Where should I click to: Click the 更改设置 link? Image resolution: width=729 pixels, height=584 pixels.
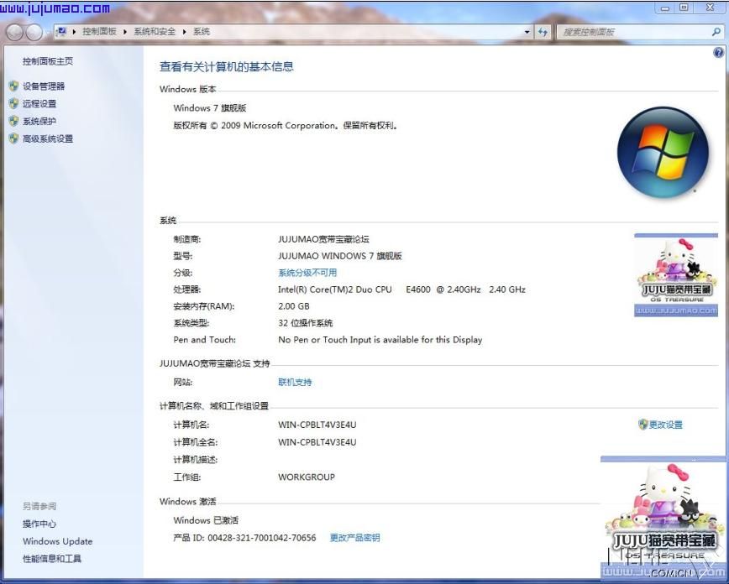[665, 425]
